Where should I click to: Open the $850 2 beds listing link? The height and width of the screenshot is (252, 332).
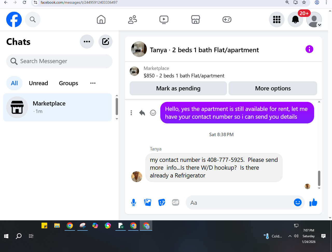coord(184,76)
